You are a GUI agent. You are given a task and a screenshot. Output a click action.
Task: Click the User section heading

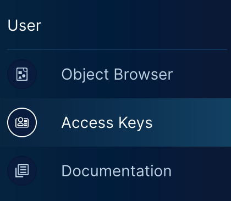pos(24,25)
